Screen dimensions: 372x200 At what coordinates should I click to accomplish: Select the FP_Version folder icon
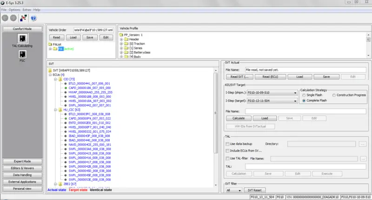point(121,35)
